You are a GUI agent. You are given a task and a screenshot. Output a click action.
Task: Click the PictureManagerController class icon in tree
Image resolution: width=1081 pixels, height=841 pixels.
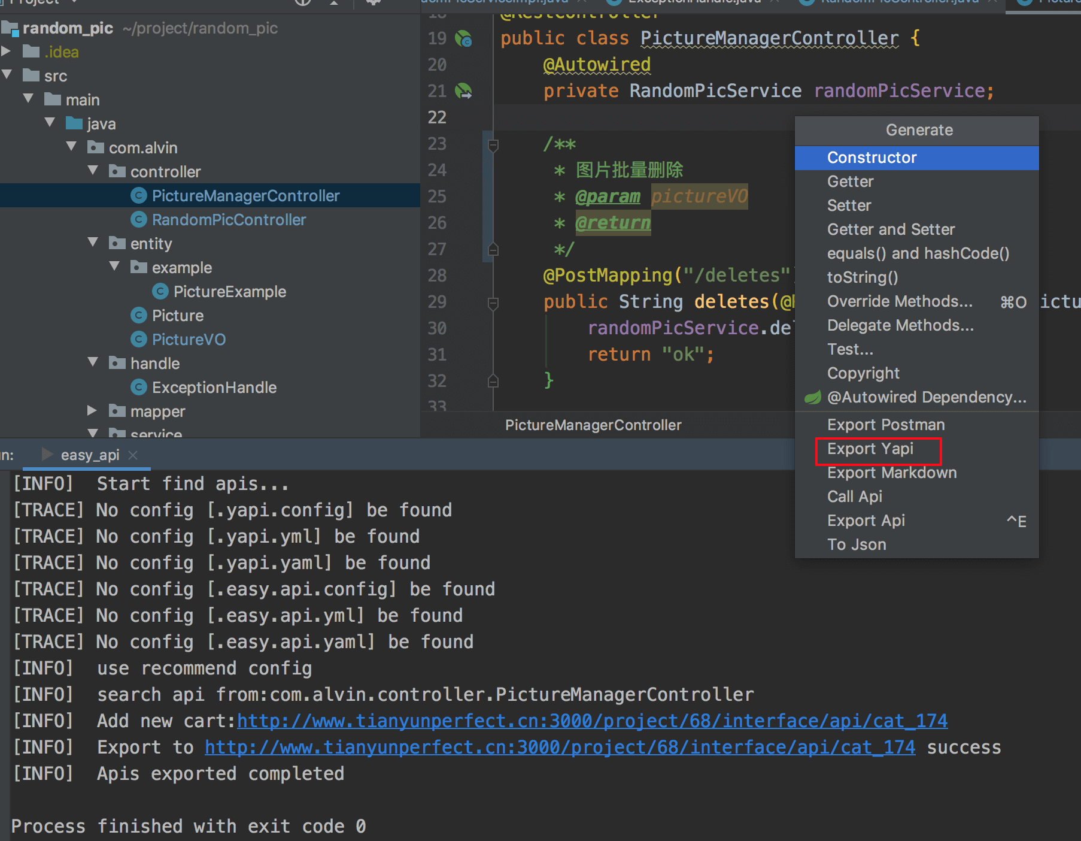tap(139, 196)
